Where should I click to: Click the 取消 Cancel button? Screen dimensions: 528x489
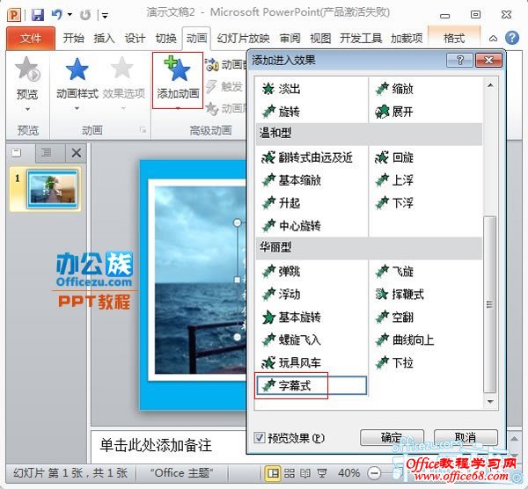click(x=466, y=437)
